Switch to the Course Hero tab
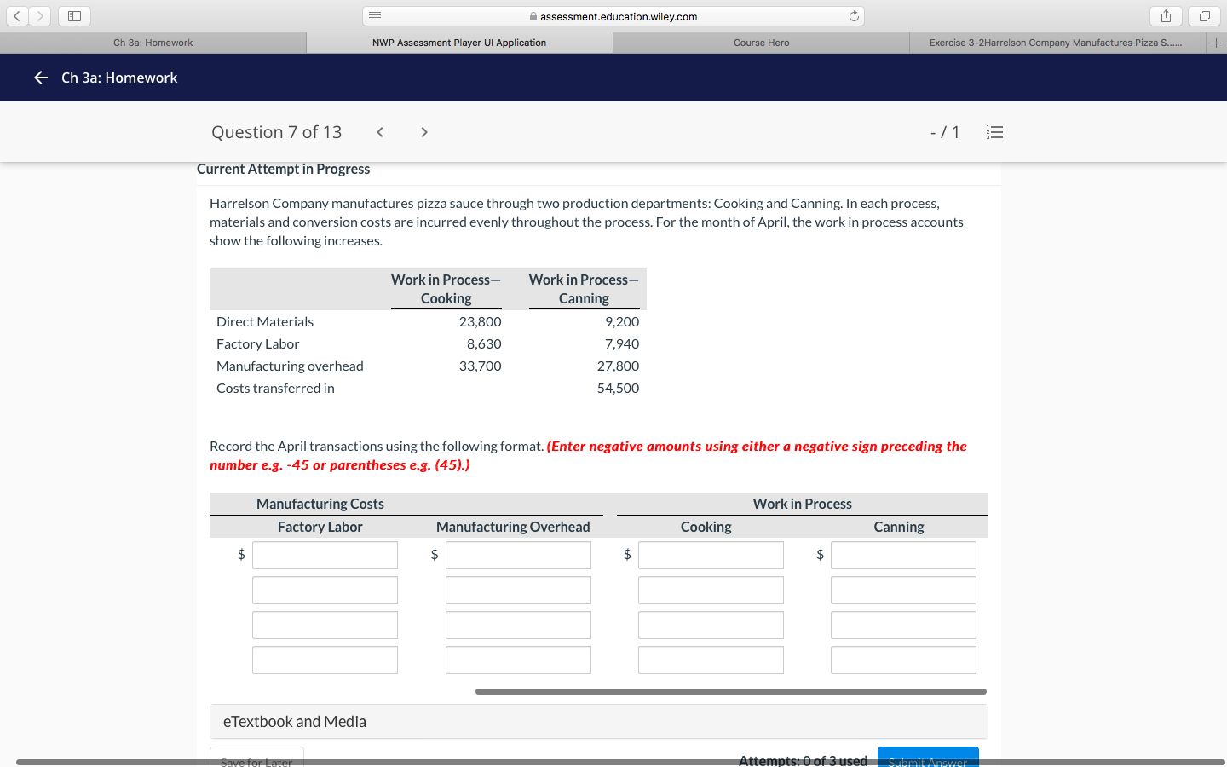 click(761, 42)
